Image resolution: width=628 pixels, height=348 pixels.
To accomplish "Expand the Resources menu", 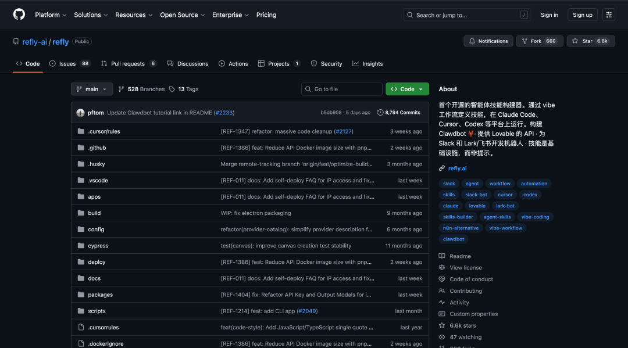I will [x=134, y=15].
